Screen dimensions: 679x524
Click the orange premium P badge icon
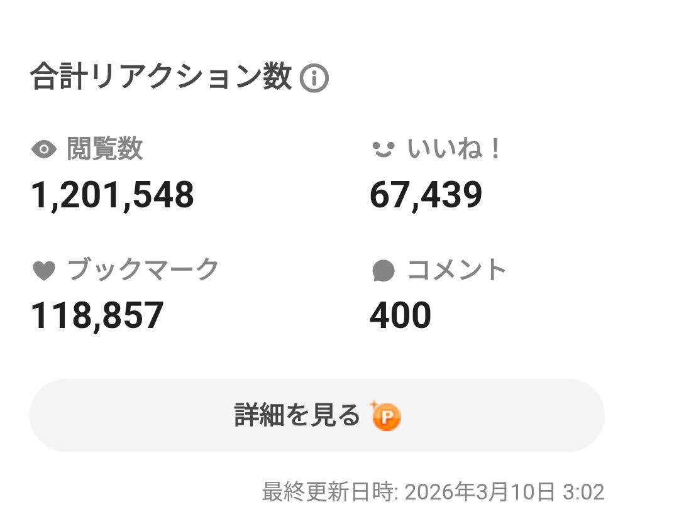click(x=386, y=417)
